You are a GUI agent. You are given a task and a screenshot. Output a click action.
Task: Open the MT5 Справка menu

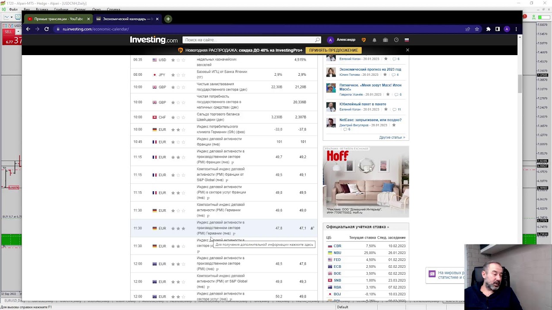pyautogui.click(x=113, y=9)
